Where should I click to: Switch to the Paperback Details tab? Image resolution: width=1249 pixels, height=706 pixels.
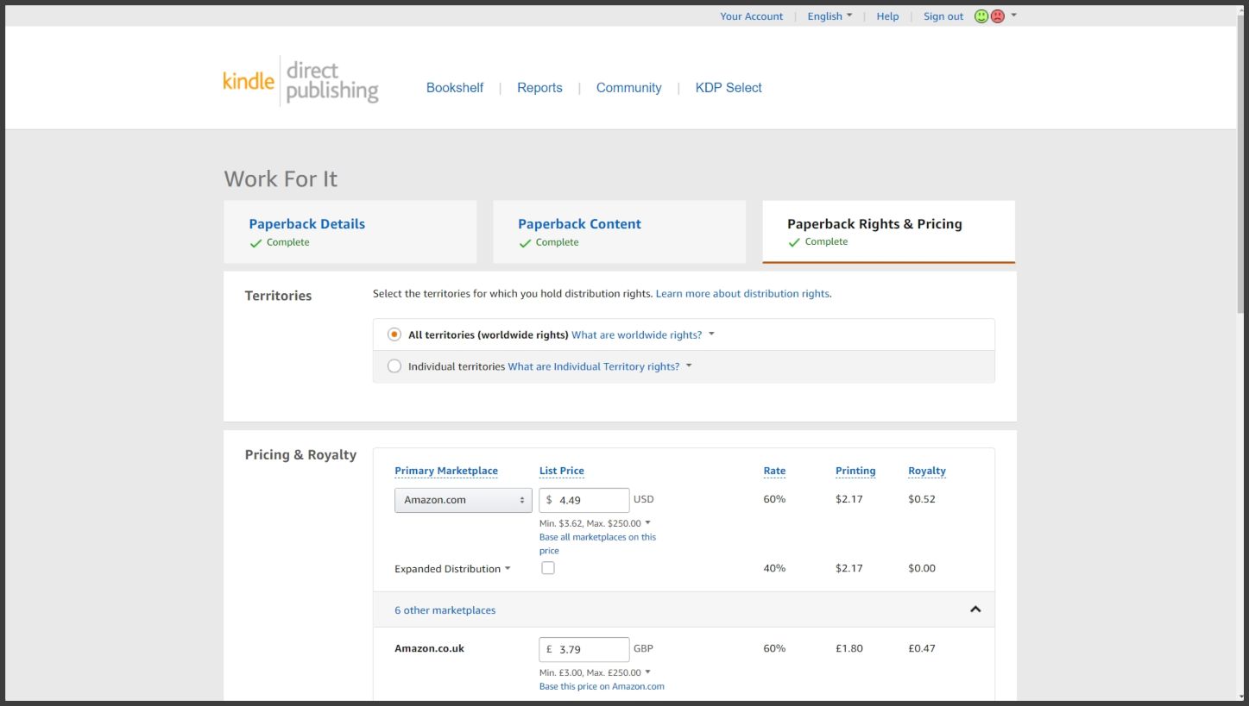click(x=306, y=224)
